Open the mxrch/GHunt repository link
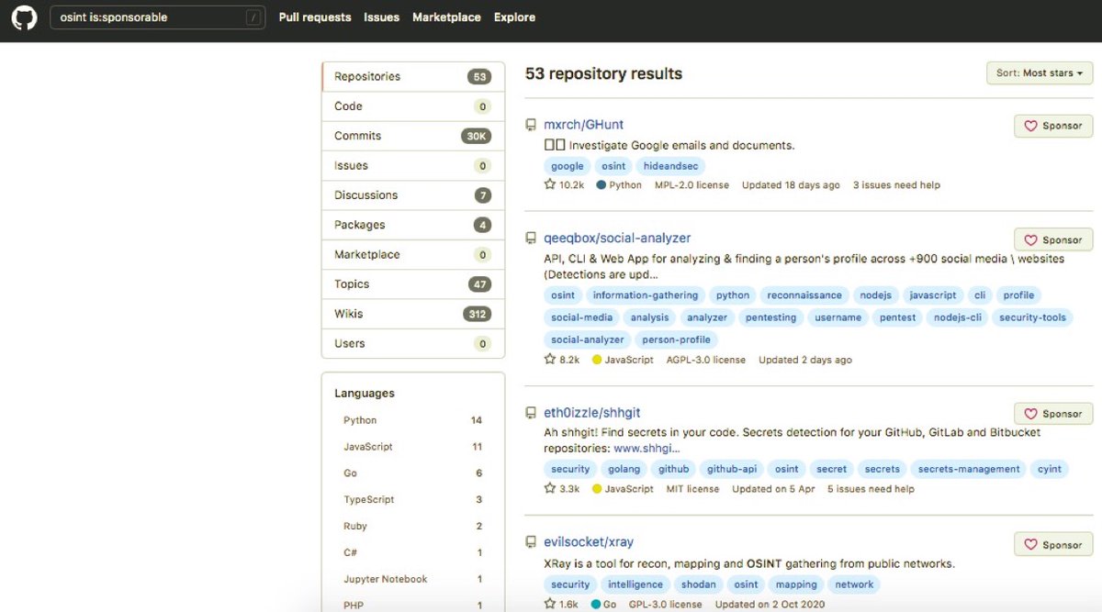This screenshot has height=612, width=1102. (584, 125)
